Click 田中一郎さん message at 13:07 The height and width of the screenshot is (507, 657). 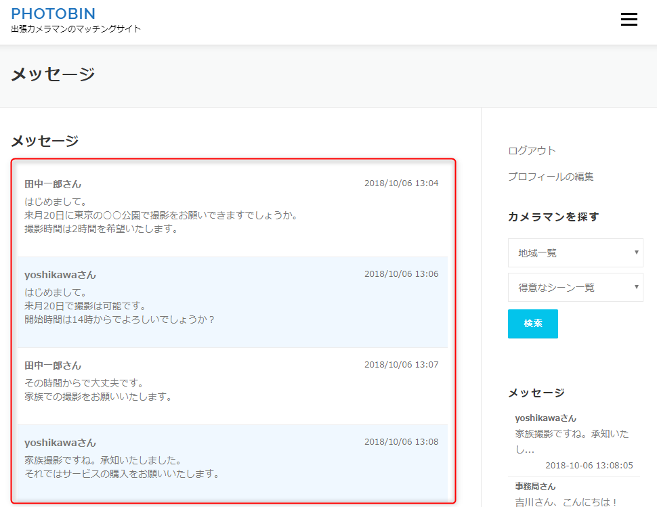click(232, 386)
